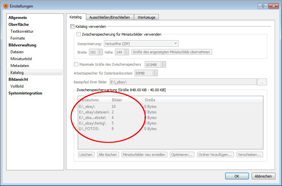Open the Dateien settings
Image resolution: width=282 pixels, height=186 pixels.
[17, 52]
